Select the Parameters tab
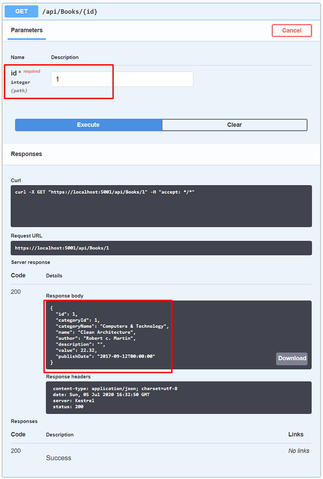This screenshot has width=323, height=479. click(x=27, y=30)
